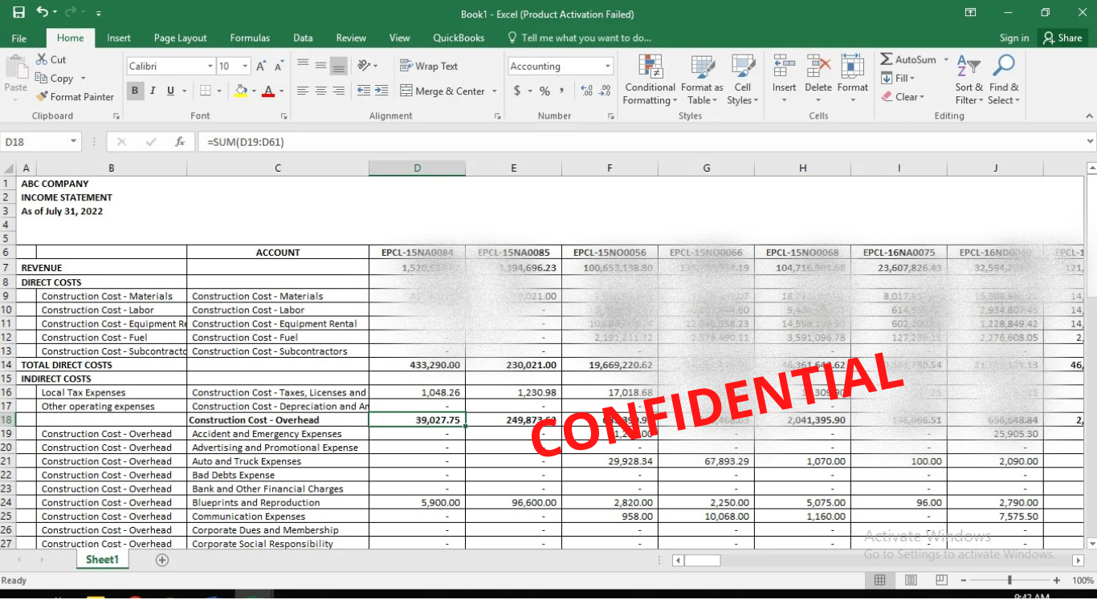Image resolution: width=1097 pixels, height=616 pixels.
Task: Apply middle vertical alignment
Action: point(320,66)
